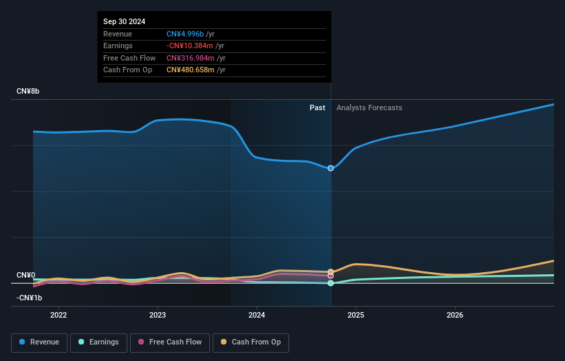Image resolution: width=565 pixels, height=361 pixels.
Task: Toggle the Earnings legend button
Action: click(x=98, y=342)
